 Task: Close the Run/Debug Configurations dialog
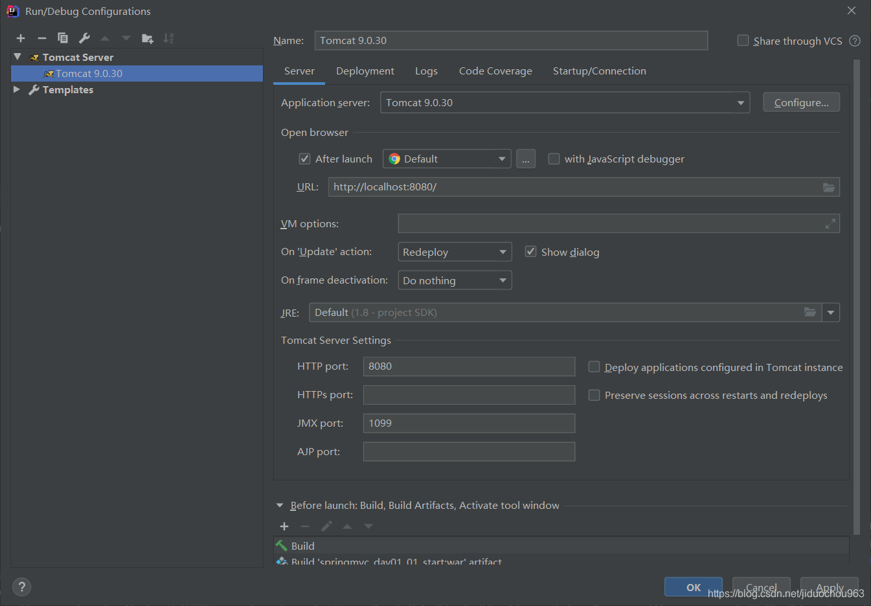click(x=852, y=10)
